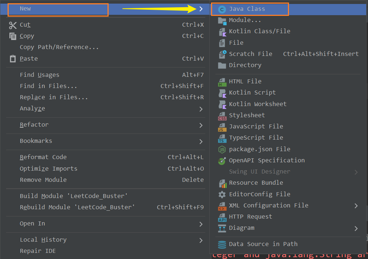368x259 pixels.
Task: Expand the Open In submenu
Action: click(x=201, y=223)
